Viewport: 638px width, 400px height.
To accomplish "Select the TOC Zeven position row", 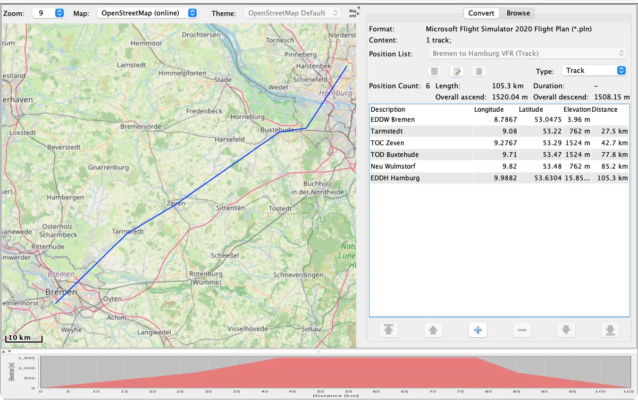I will point(499,143).
